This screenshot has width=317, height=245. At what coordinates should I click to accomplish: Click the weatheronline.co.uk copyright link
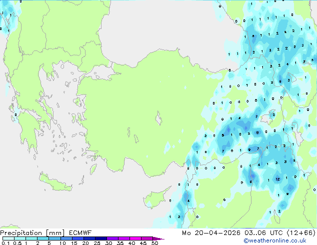pos(275,240)
